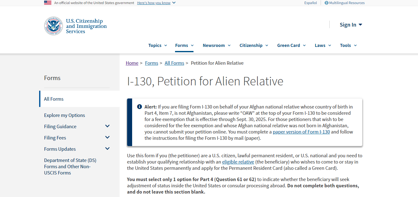The height and width of the screenshot is (197, 418).
Task: Click the USCIS Homeland Security seal logo
Action: pyautogui.click(x=53, y=26)
